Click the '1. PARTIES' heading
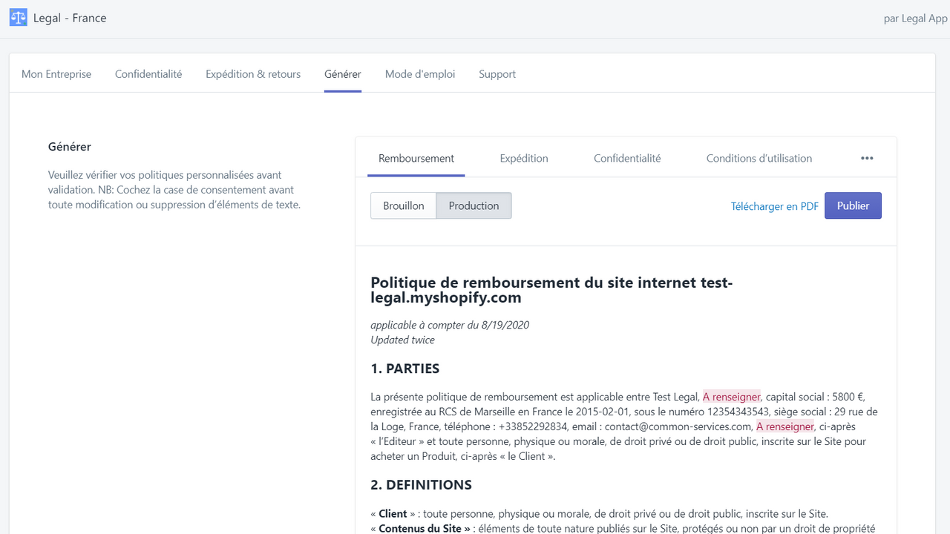Viewport: 950px width, 534px height. [x=405, y=369]
